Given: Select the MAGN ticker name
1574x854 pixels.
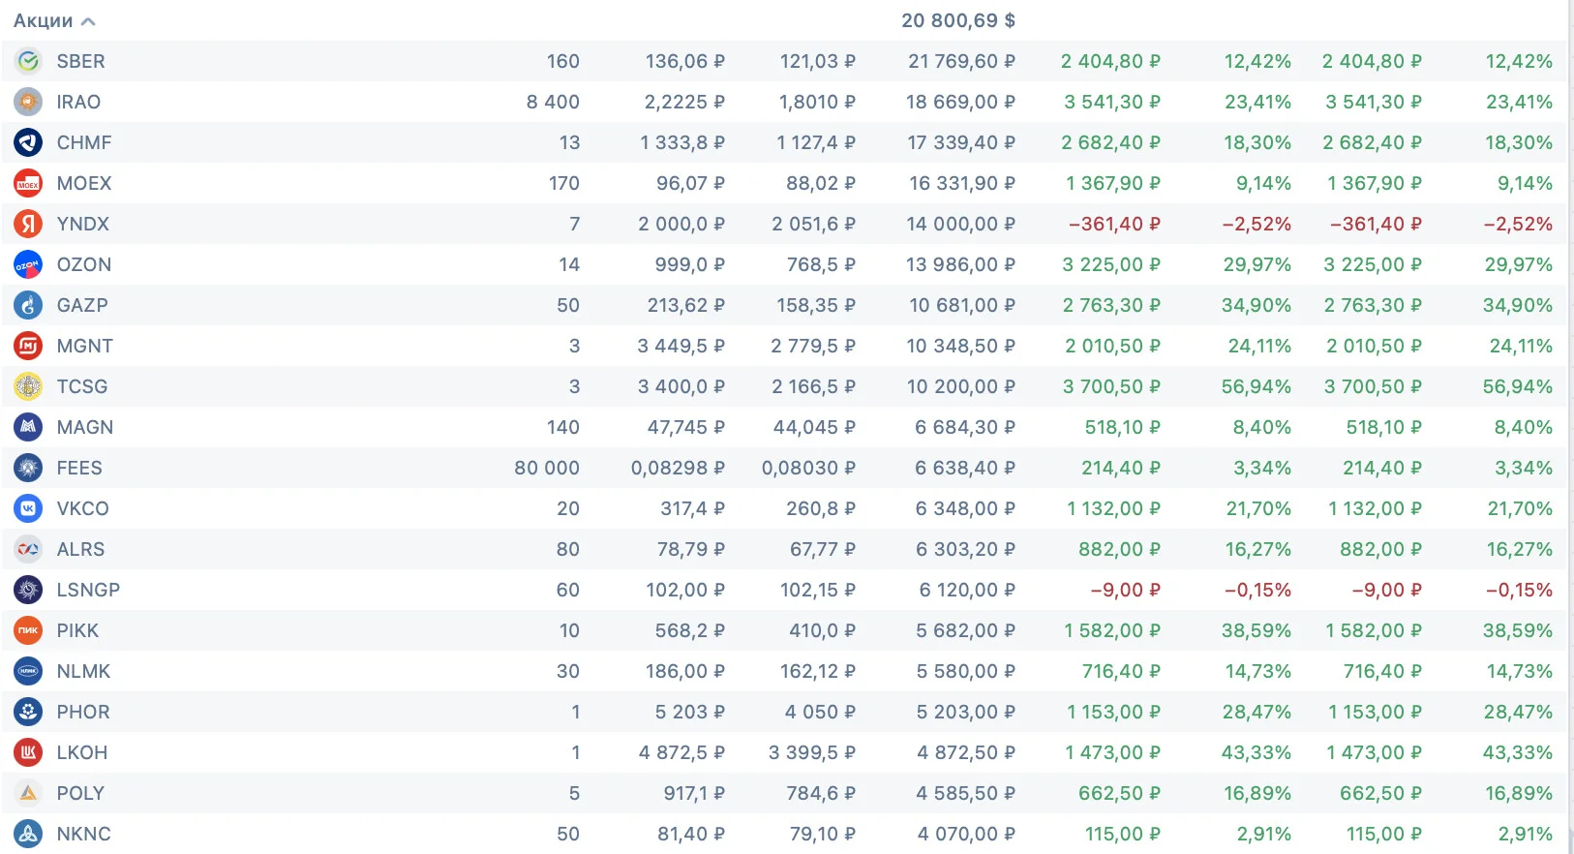Looking at the screenshot, I should click(x=84, y=427).
